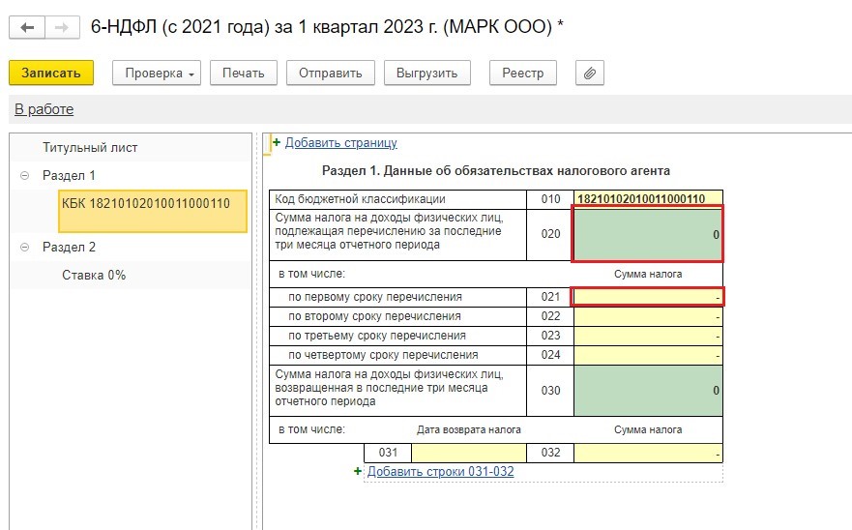Click the Выгрузить button
This screenshot has height=530, width=852.
pyautogui.click(x=426, y=73)
